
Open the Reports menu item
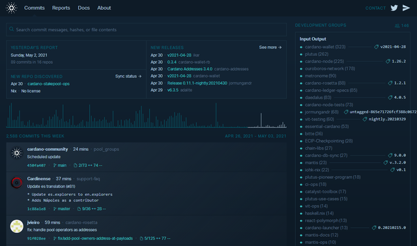61,8
